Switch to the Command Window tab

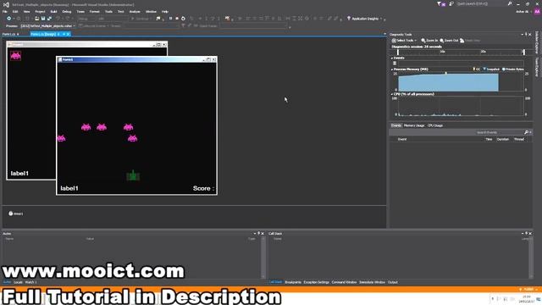(344, 282)
